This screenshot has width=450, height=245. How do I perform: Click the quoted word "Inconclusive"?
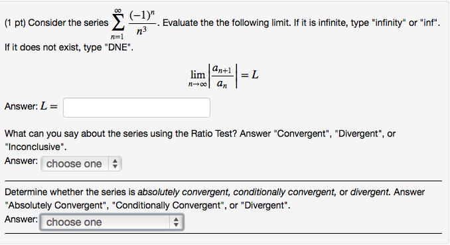coord(34,147)
